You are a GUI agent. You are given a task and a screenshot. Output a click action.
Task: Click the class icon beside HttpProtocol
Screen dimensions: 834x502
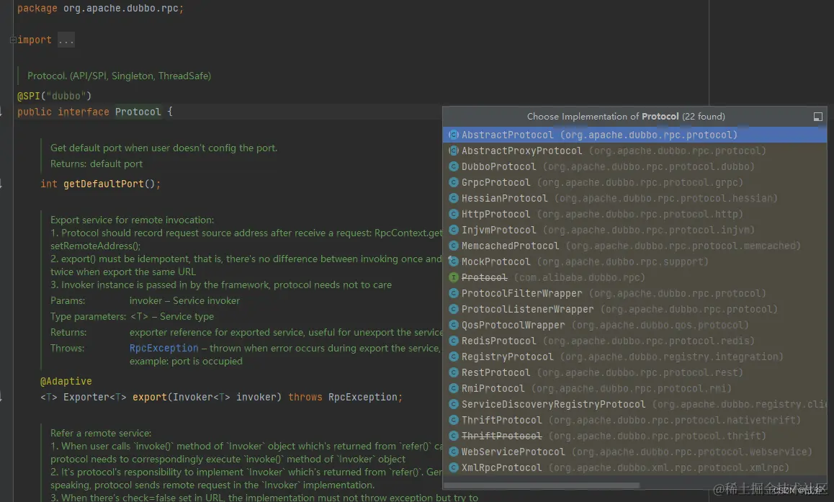(454, 214)
